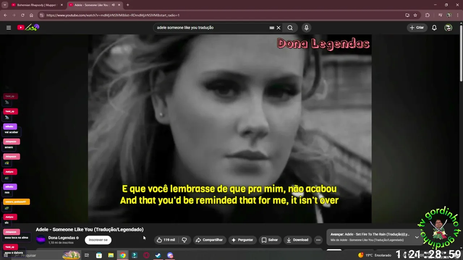Image resolution: width=463 pixels, height=260 pixels.
Task: Click the Perguntar ask button
Action: [242, 240]
